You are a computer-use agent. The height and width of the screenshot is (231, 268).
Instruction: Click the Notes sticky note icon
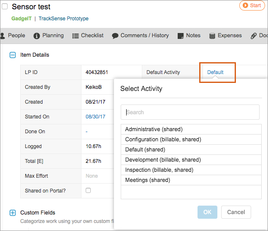click(181, 36)
